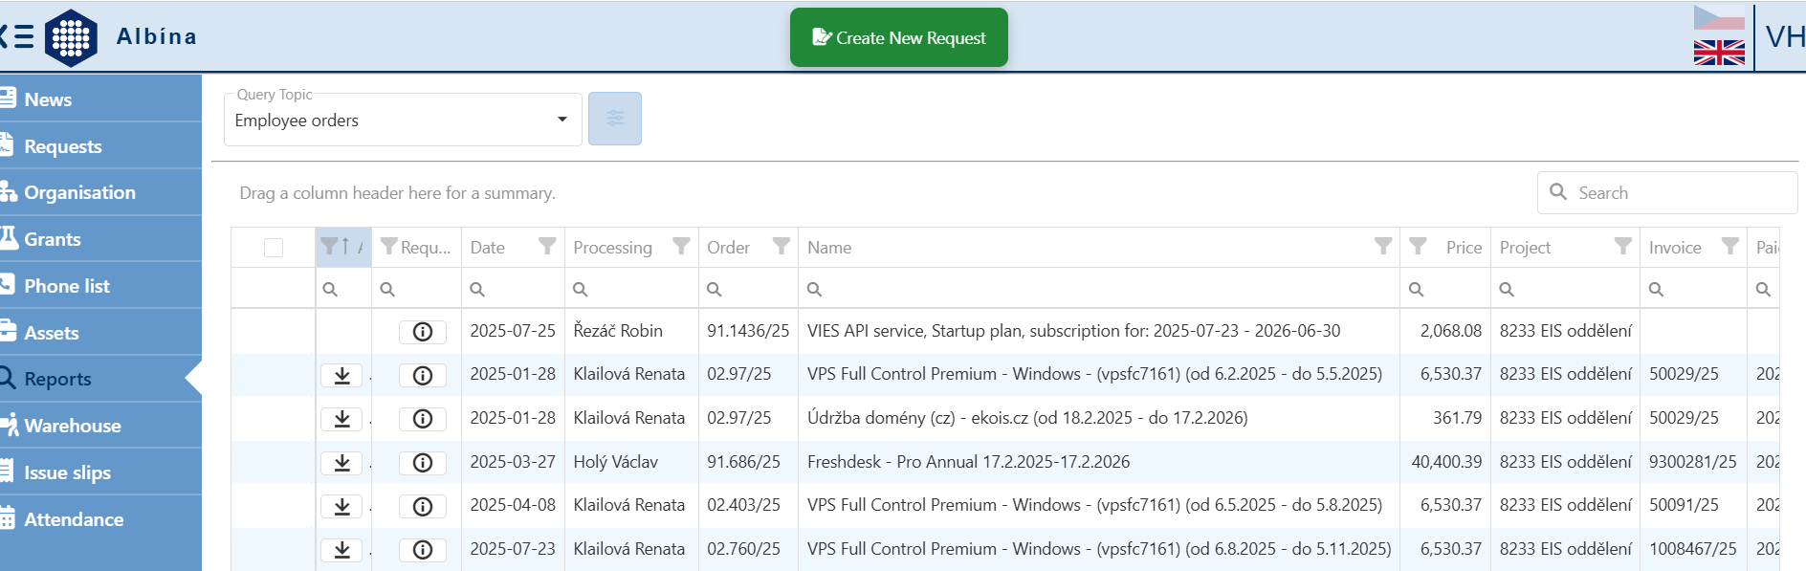Open filter on Price column
The image size is (1806, 571).
[x=1419, y=247]
